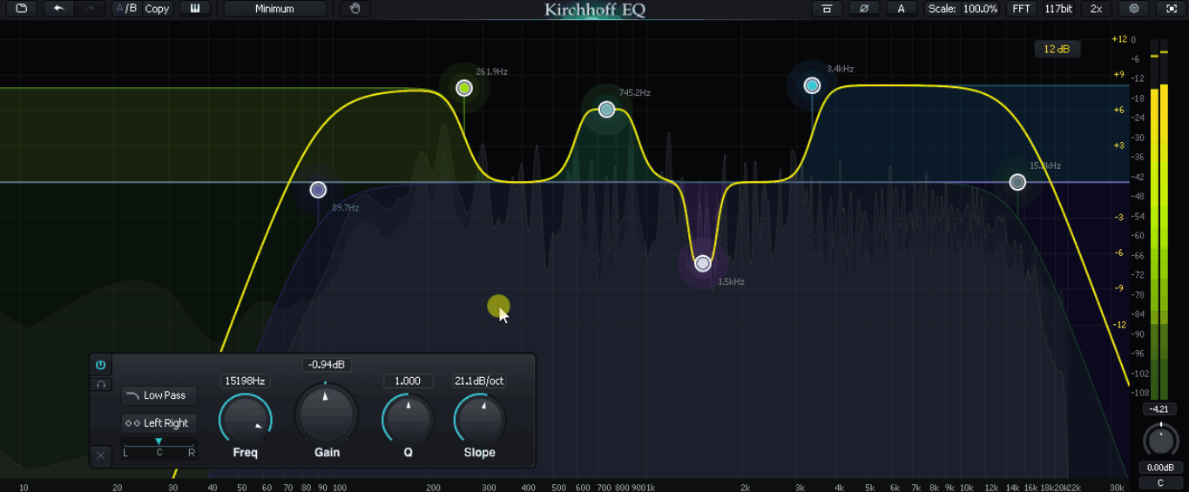
Task: Click the output panel layout icon
Action: click(827, 9)
